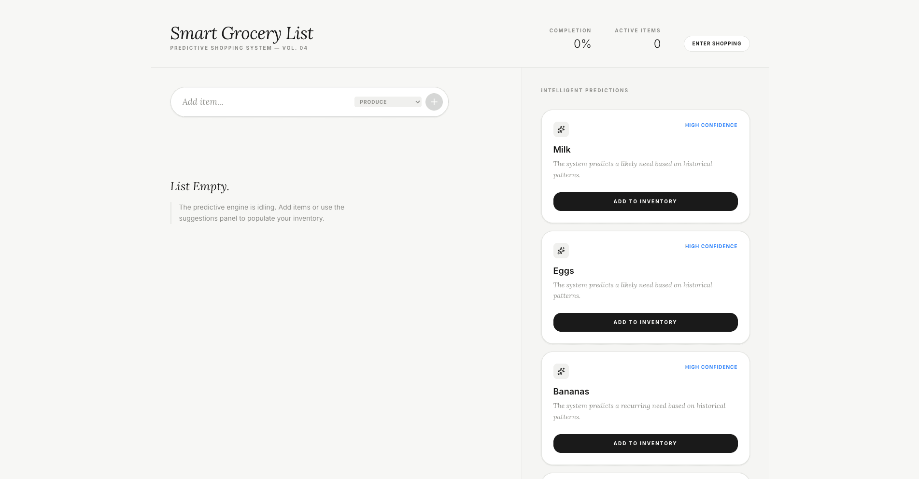Click the sparkle icon on Bananas card
Image resolution: width=919 pixels, height=479 pixels.
coord(561,371)
